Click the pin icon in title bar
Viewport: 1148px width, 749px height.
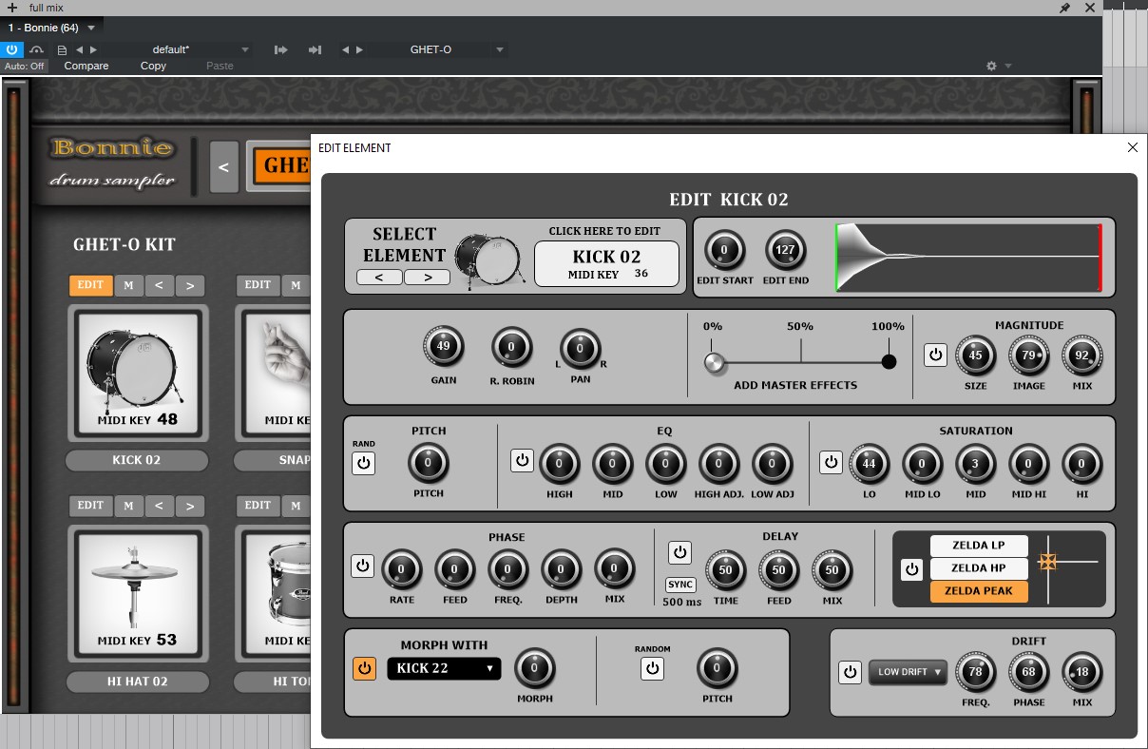click(x=1065, y=8)
